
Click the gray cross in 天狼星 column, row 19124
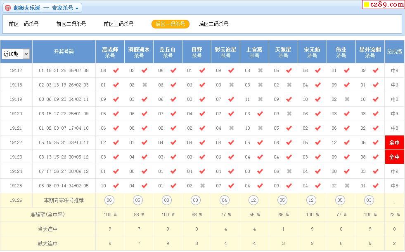tap(289, 171)
